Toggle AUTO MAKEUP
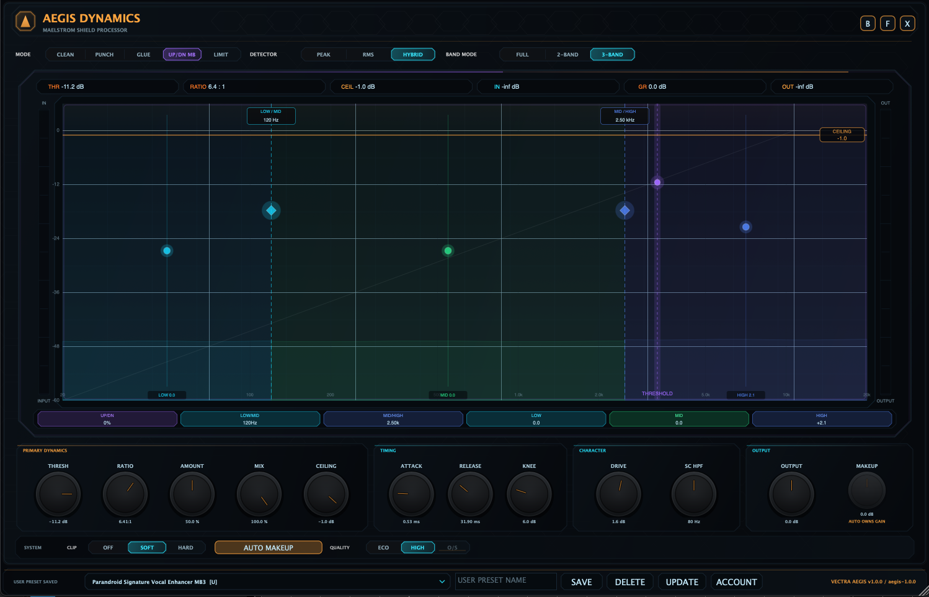 pos(269,547)
